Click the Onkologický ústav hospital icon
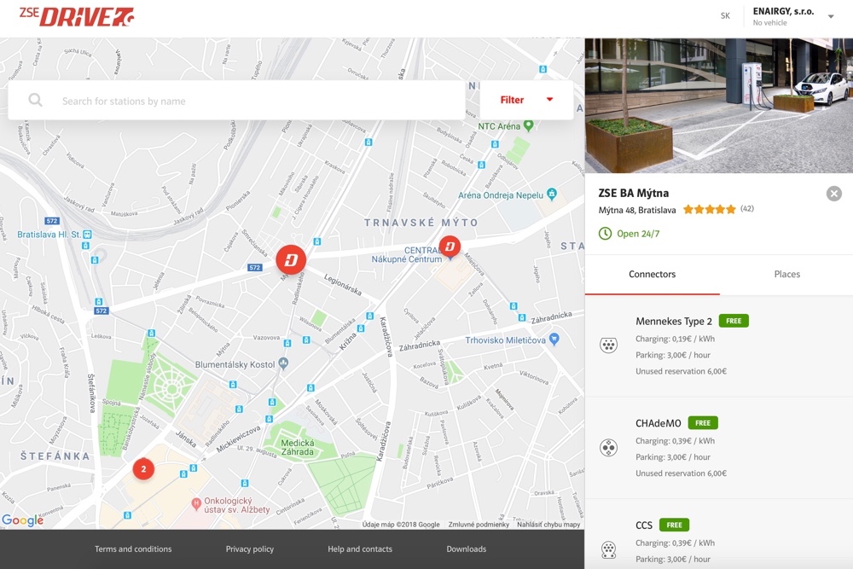Screen dimensions: 853x569 click(x=196, y=504)
